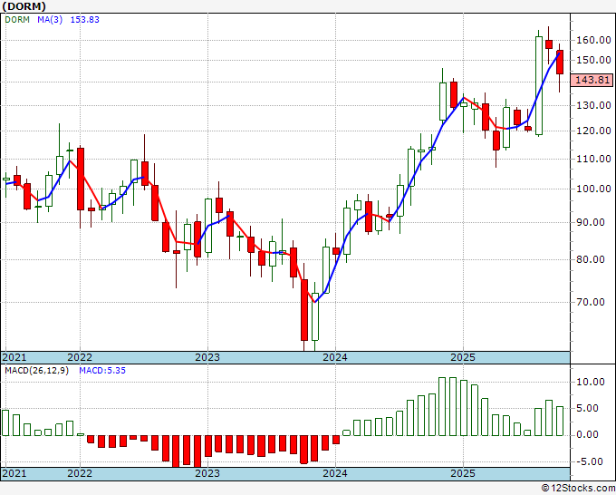Click the 150.00 price axis label
Image resolution: width=616 pixels, height=495 pixels.
click(x=593, y=60)
